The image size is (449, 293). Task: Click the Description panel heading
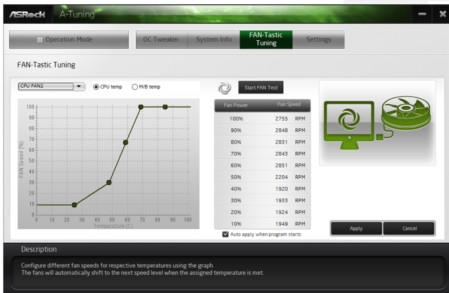tap(39, 249)
